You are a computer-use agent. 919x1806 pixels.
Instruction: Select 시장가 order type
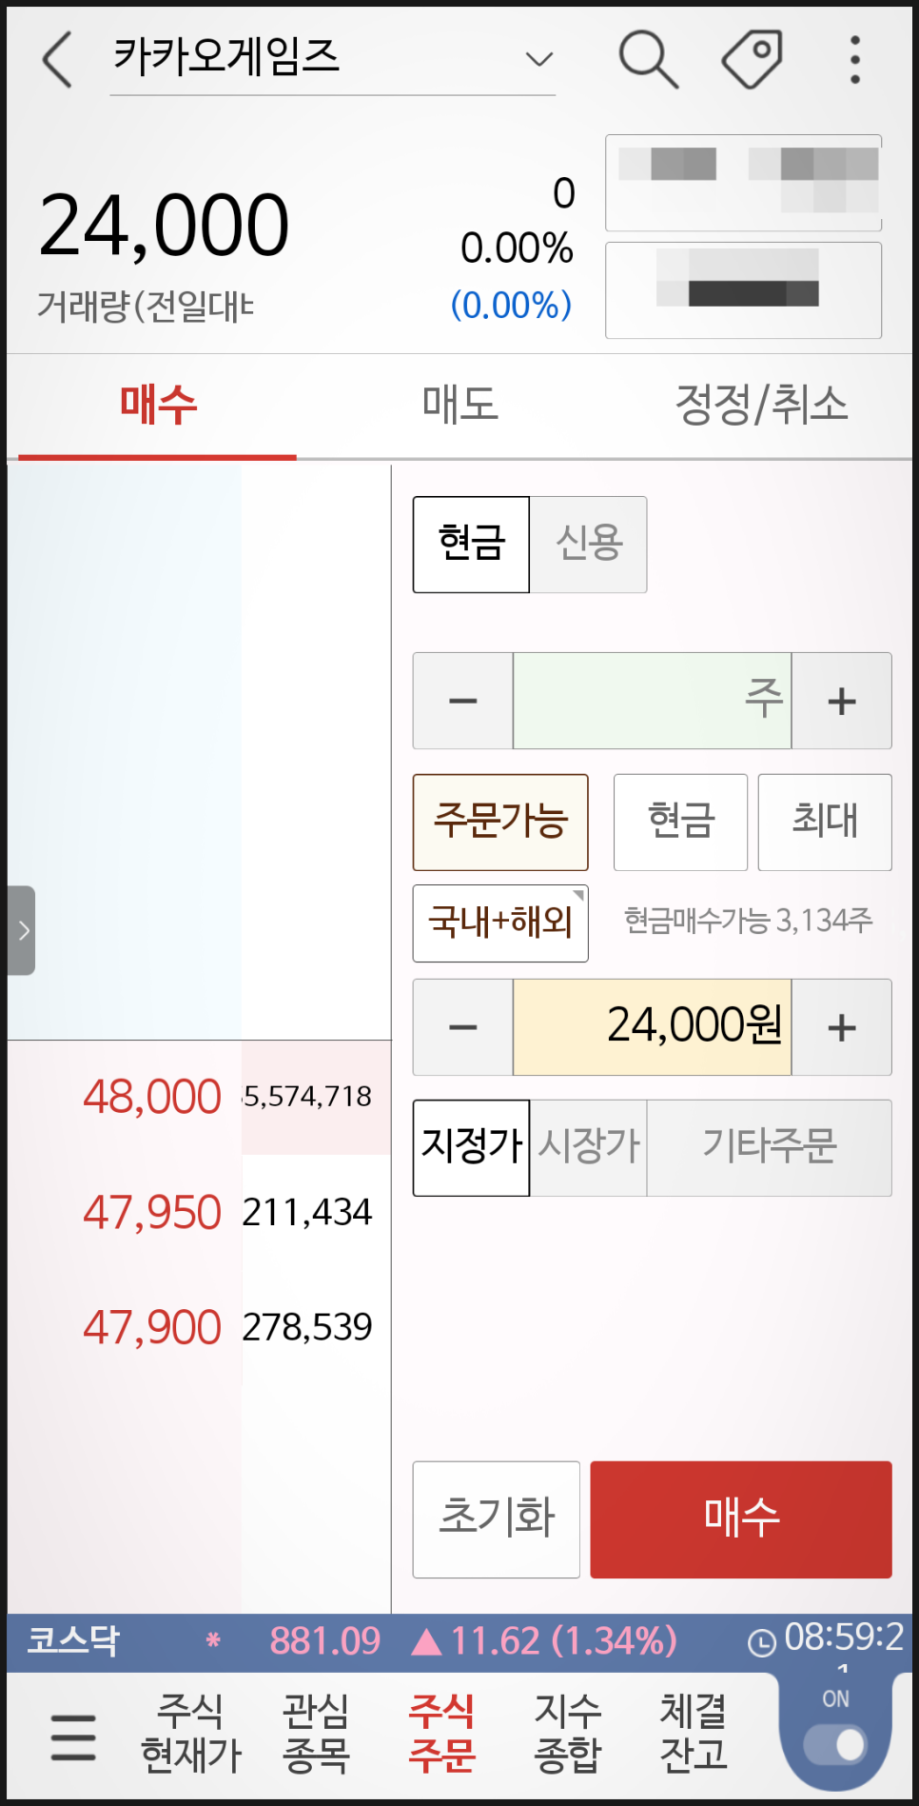(x=589, y=1147)
